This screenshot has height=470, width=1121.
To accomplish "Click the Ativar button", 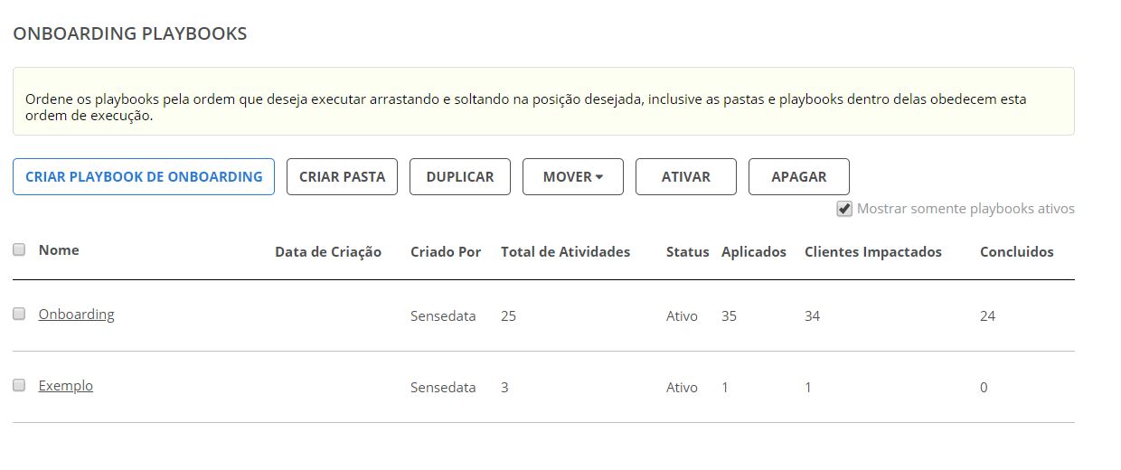I will pos(686,177).
